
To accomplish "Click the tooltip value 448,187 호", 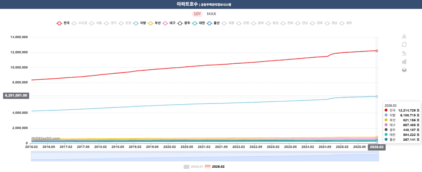I will tap(411, 130).
